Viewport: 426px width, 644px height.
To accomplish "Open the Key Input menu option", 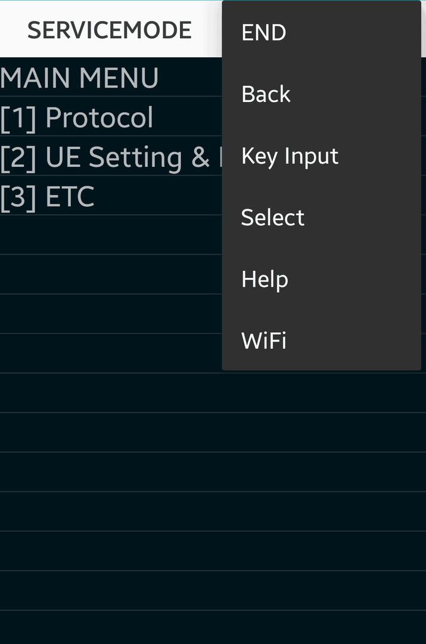I will (x=321, y=156).
